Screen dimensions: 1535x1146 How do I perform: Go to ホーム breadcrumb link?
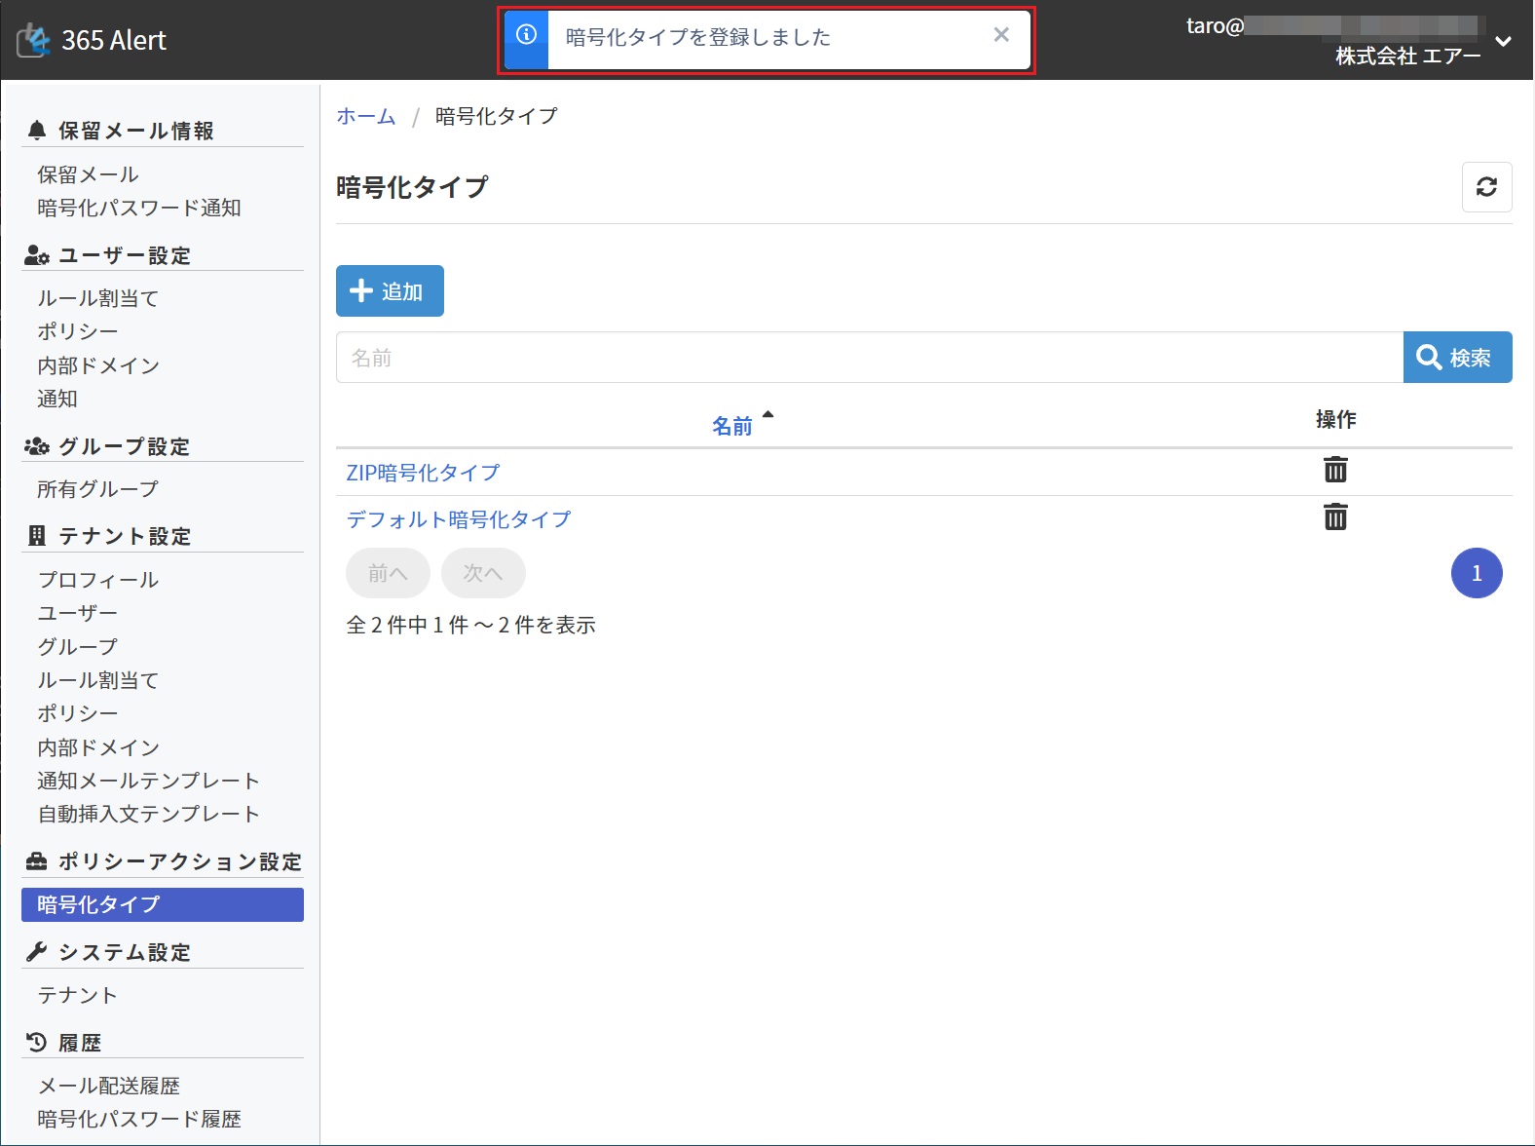366,116
